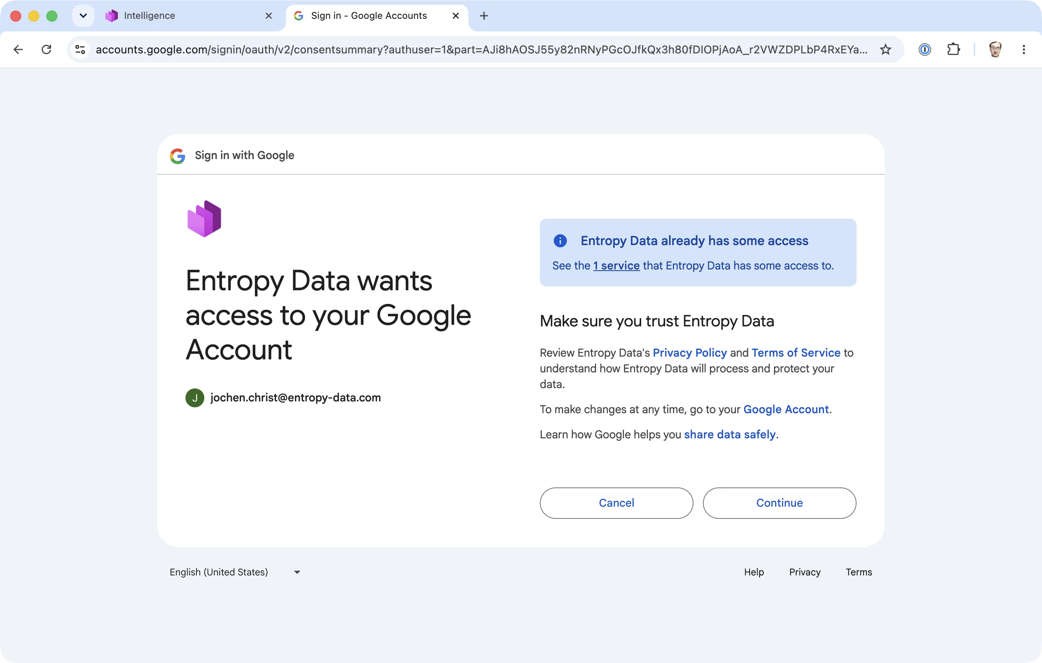
Task: Open Chrome's three-dot menu
Action: coord(1024,49)
